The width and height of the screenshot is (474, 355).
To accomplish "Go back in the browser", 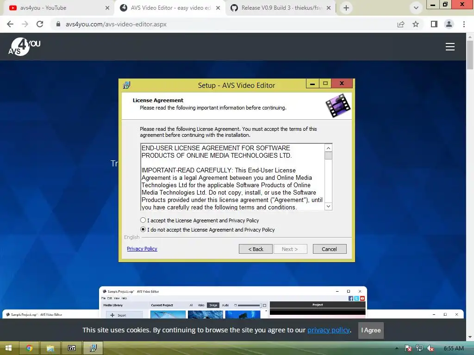I will [10, 24].
